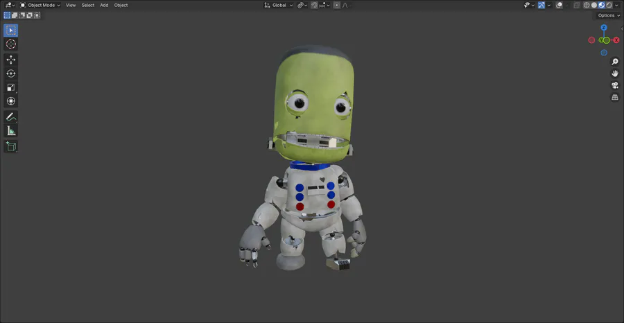Switch to Rendered viewport shading
Viewport: 624px width, 323px height.
point(609,5)
